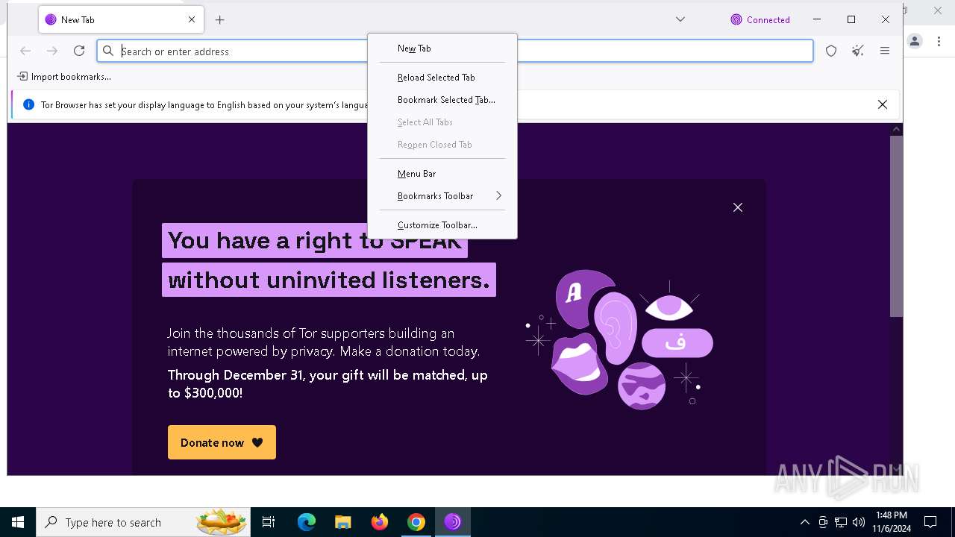Open the notification center icon
Viewport: 955px width, 537px height.
click(930, 522)
